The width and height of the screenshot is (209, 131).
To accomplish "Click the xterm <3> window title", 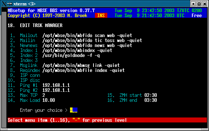I will click(x=25, y=4).
